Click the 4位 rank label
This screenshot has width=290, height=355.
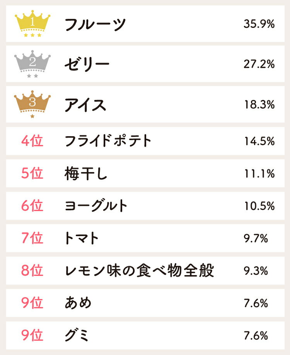(32, 141)
